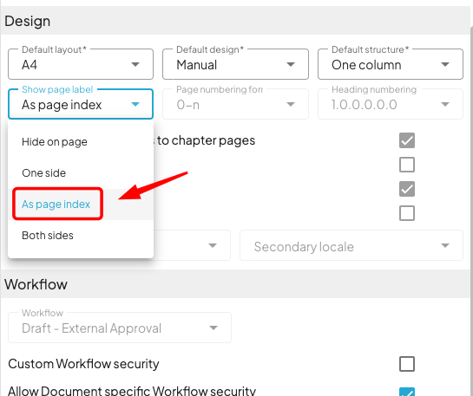473x396 pixels.
Task: Open the Default design dropdown arrow
Action: coord(291,64)
